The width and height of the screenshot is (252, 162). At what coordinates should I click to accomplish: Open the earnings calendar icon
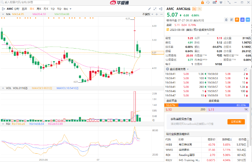[x=168, y=29]
